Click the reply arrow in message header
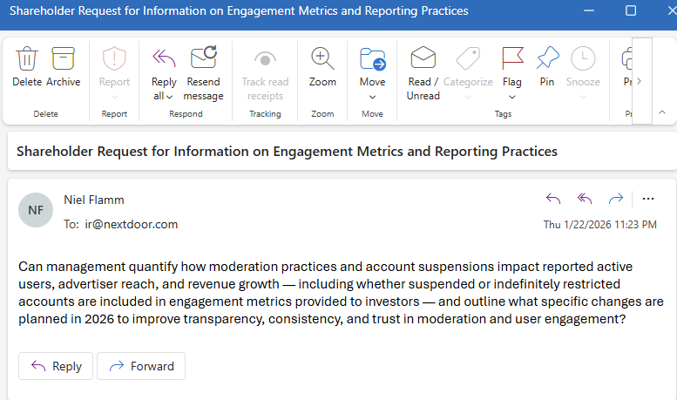Image resolution: width=677 pixels, height=400 pixels. coord(553,199)
